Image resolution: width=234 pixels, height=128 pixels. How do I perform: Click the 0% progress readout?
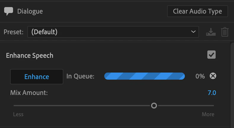pyautogui.click(x=200, y=76)
